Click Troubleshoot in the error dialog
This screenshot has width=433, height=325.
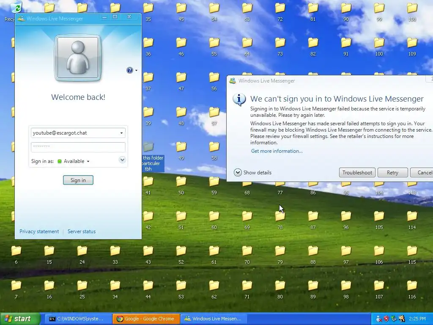coord(357,173)
